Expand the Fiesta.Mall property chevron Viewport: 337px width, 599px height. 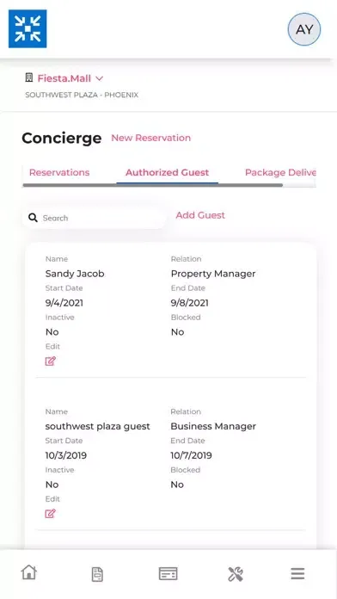(x=99, y=78)
